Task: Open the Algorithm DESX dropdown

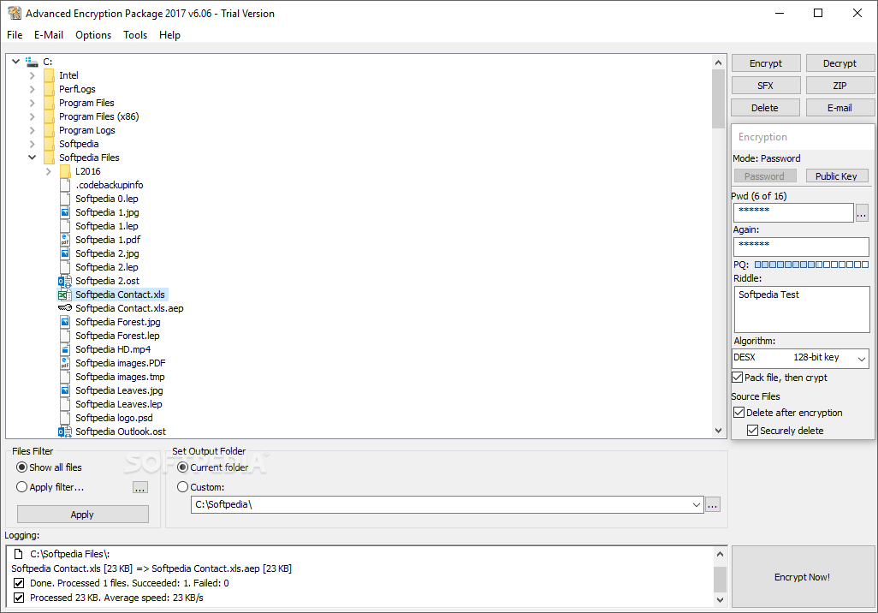Action: click(x=861, y=359)
